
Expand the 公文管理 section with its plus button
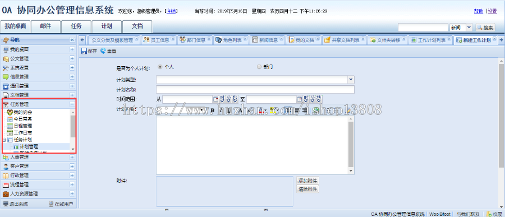pyautogui.click(x=72, y=59)
